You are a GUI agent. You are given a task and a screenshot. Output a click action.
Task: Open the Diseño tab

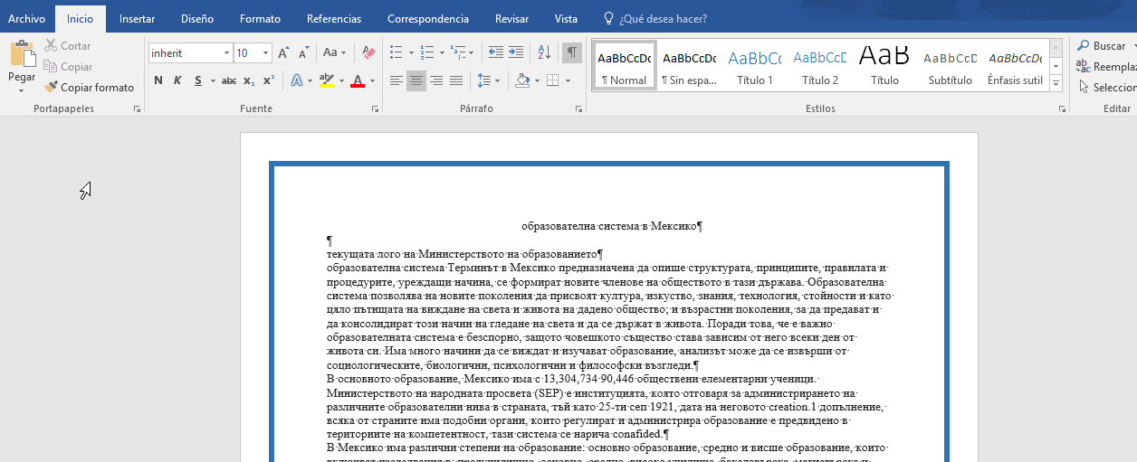point(197,18)
